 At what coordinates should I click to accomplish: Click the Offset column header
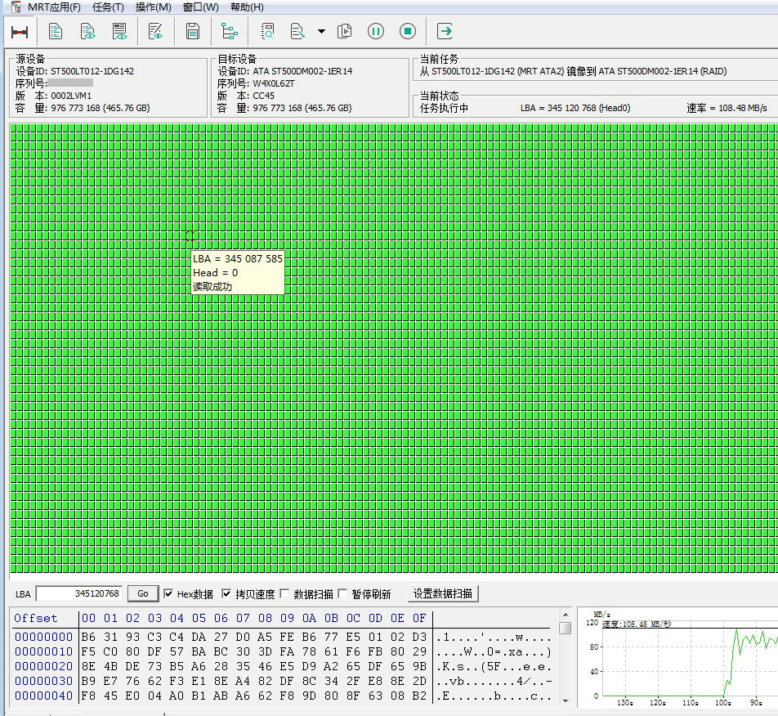coord(36,618)
